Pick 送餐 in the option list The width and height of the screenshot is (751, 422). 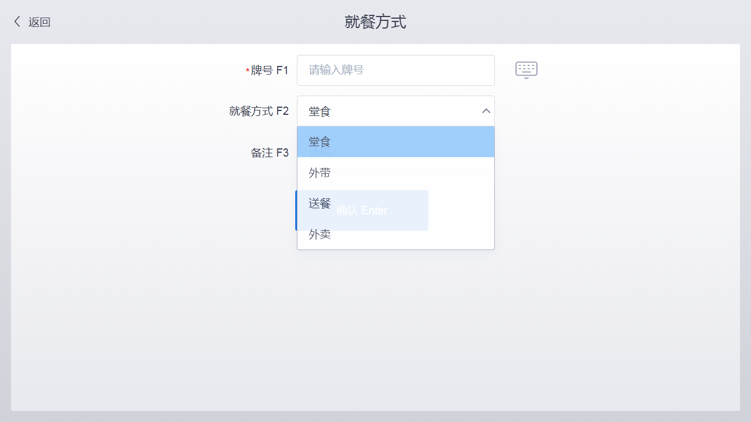(320, 203)
